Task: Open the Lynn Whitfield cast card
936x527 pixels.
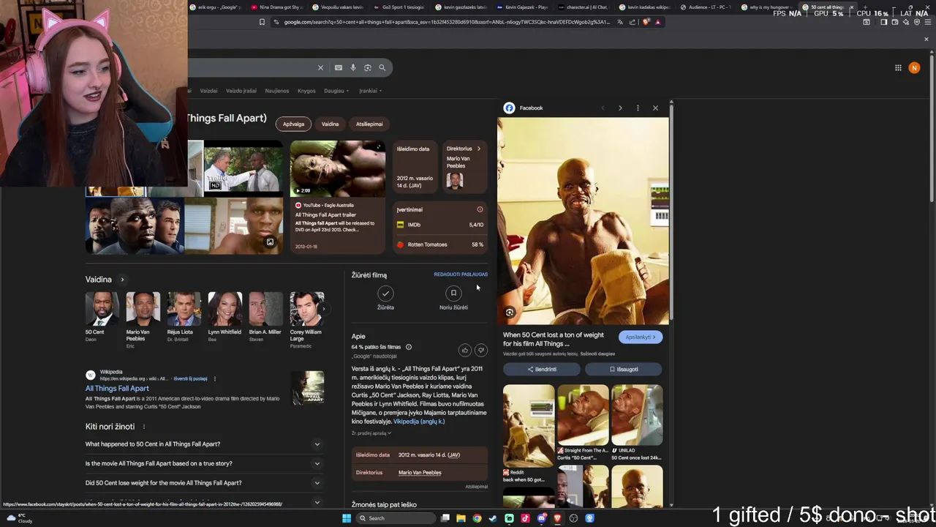Action: click(x=224, y=315)
